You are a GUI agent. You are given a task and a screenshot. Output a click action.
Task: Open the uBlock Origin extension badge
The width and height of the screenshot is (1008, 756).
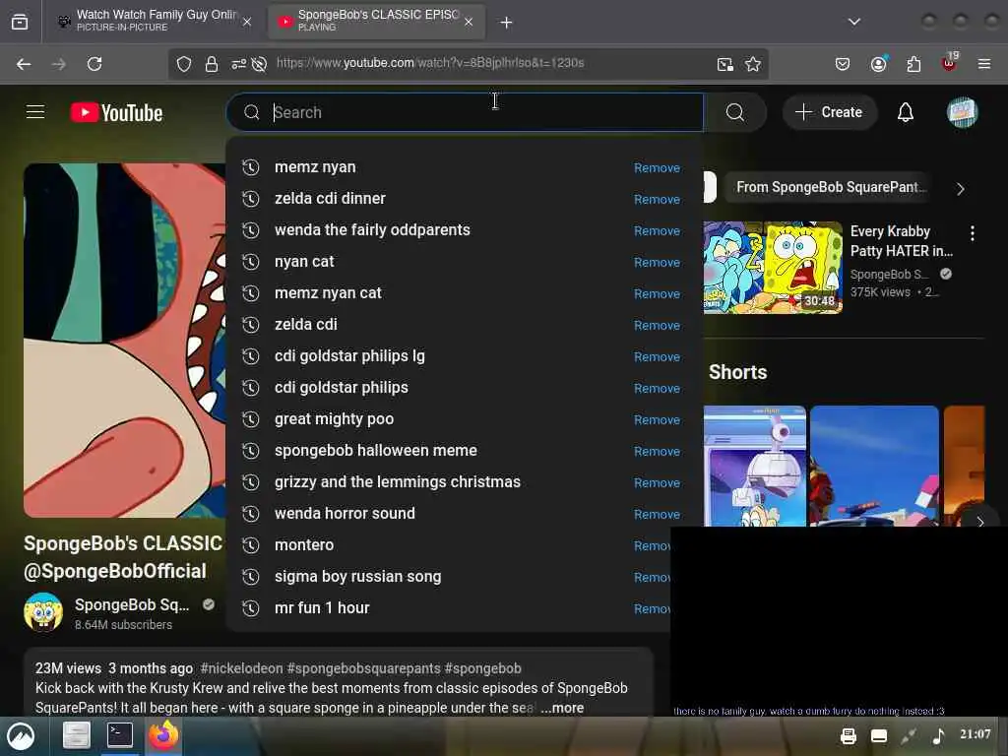click(x=949, y=61)
